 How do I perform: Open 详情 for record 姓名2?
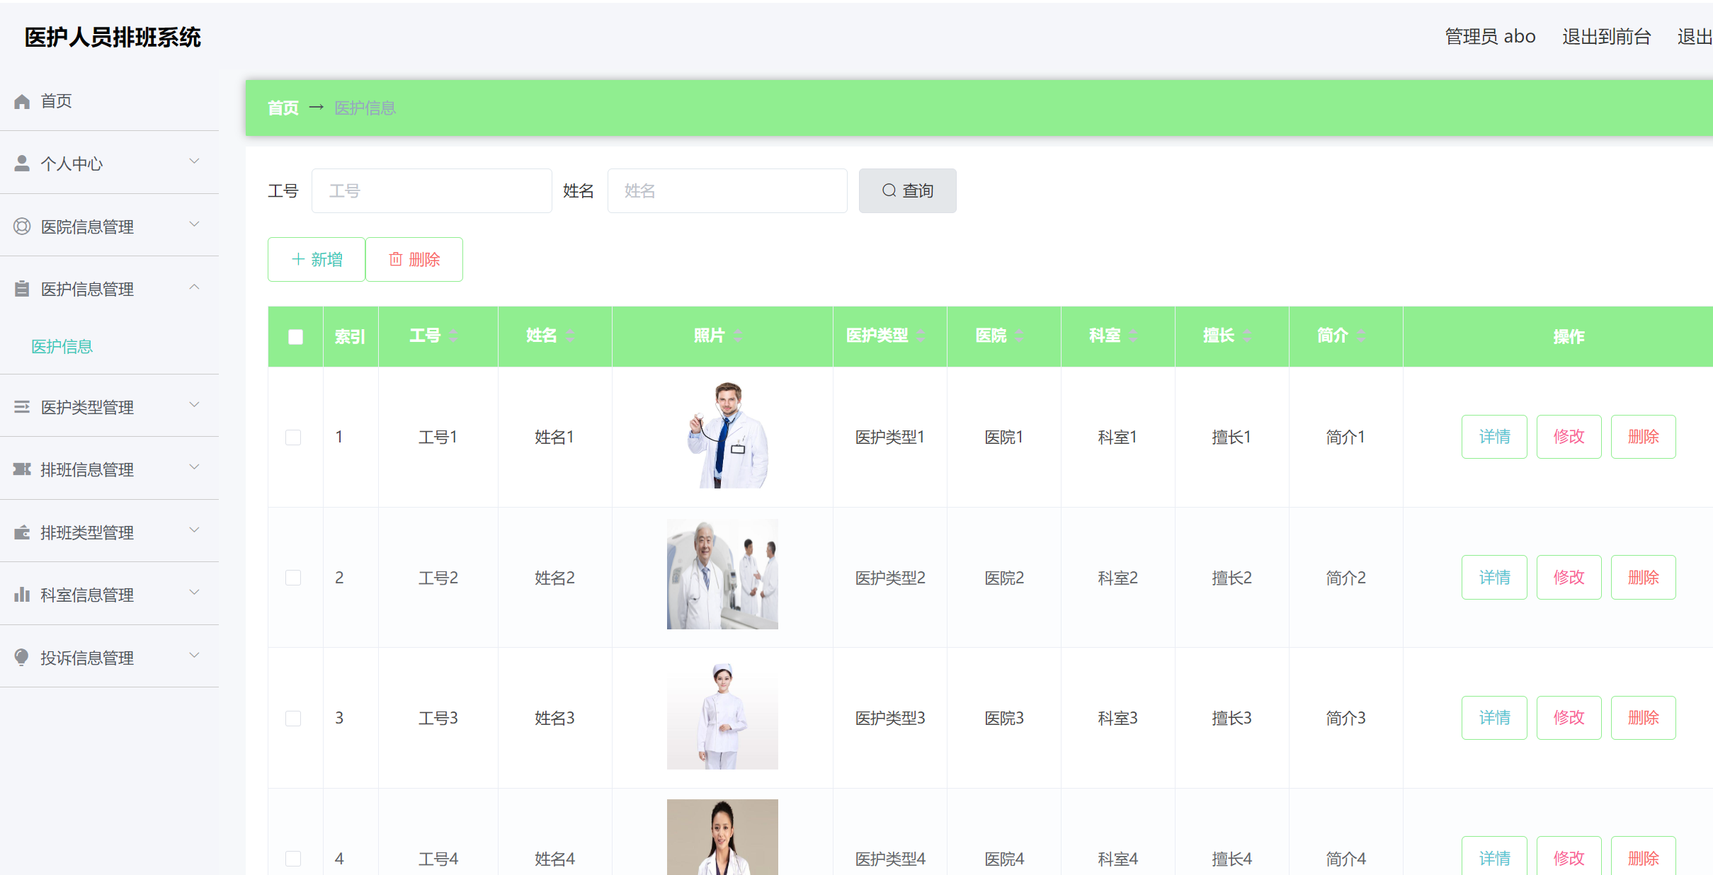click(1494, 577)
